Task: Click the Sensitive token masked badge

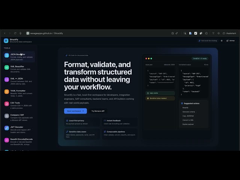Action: [x=160, y=98]
